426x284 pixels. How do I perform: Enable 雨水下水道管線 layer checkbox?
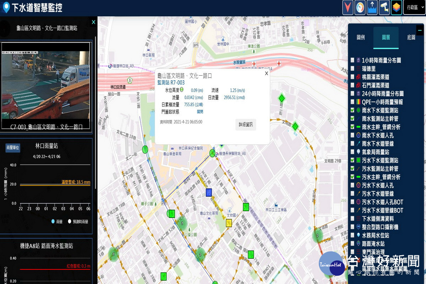352,144
